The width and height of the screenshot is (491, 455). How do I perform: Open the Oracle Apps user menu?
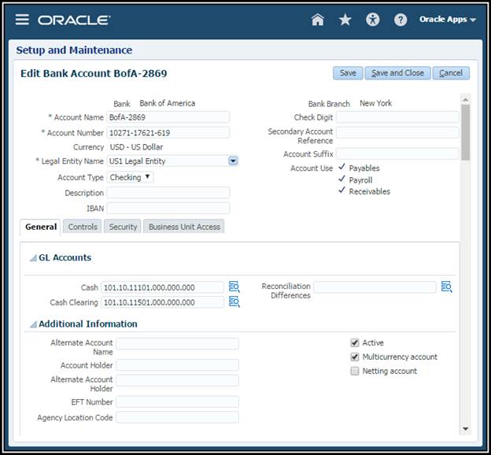coord(448,20)
